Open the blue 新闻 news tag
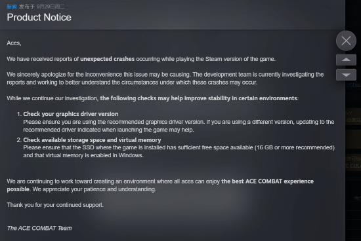This screenshot has height=241, width=361. [12, 7]
